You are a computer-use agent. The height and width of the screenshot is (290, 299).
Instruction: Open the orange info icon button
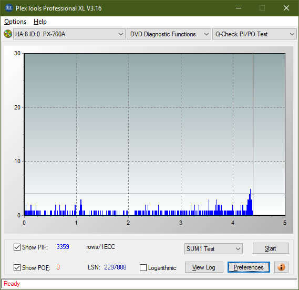281,267
